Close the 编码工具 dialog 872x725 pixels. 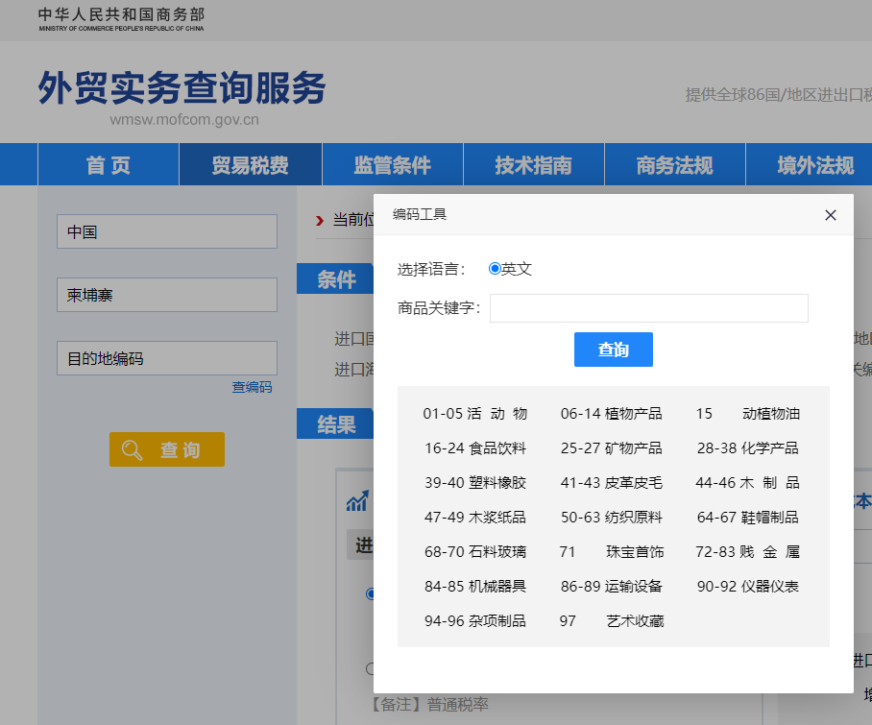(x=831, y=215)
